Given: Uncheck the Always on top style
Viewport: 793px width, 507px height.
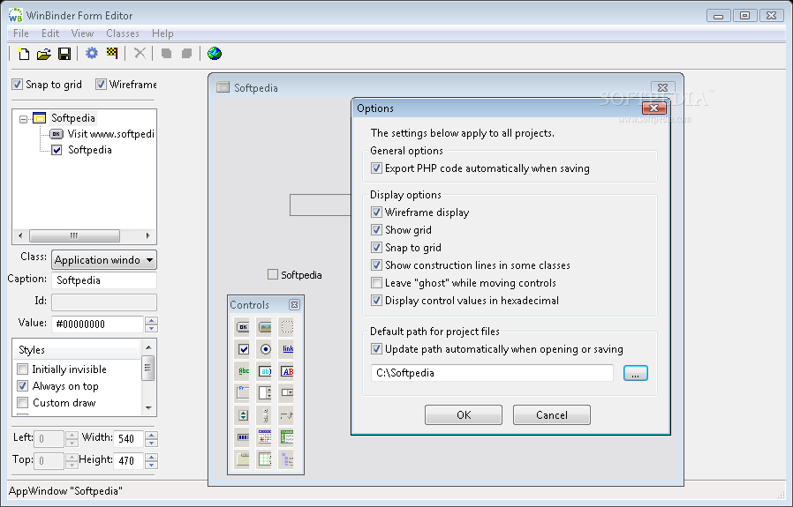Looking at the screenshot, I should click(22, 386).
